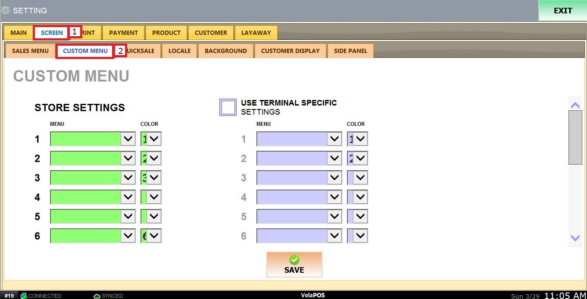587x299 pixels.
Task: Enable Use Terminal Specific Settings checkbox
Action: point(228,107)
